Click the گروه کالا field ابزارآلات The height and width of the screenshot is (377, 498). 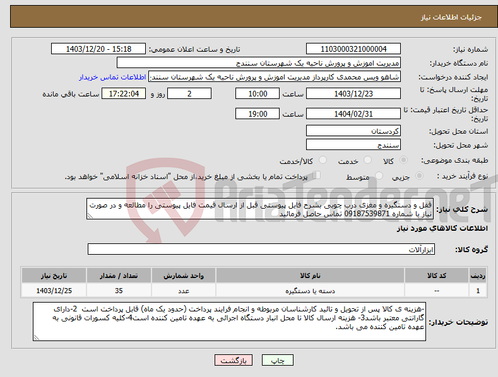(261, 249)
